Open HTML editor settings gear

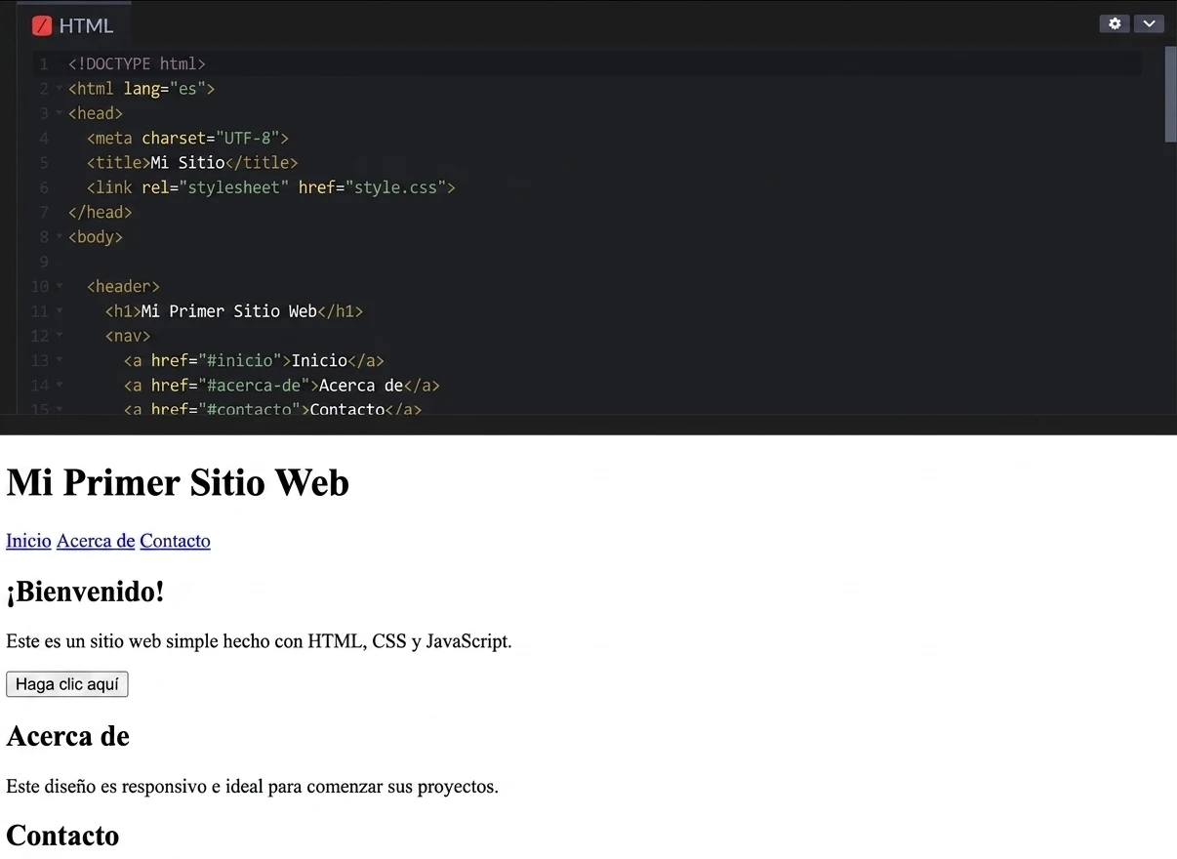(x=1115, y=23)
